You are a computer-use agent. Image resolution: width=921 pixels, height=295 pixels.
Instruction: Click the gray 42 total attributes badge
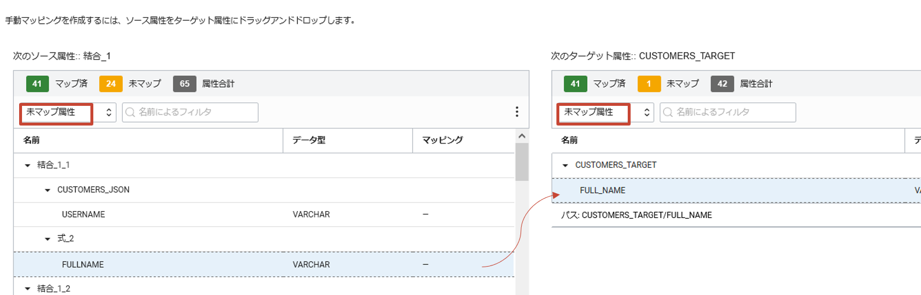tap(722, 84)
